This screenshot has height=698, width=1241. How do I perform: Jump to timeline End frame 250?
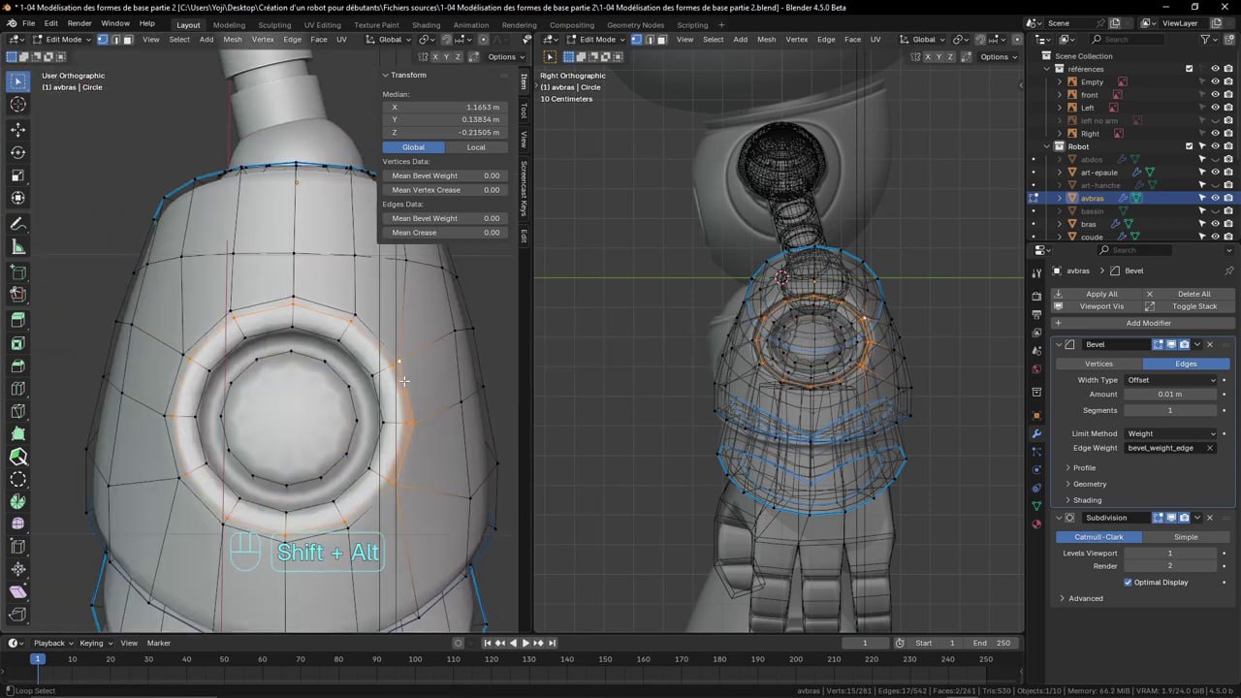point(993,643)
